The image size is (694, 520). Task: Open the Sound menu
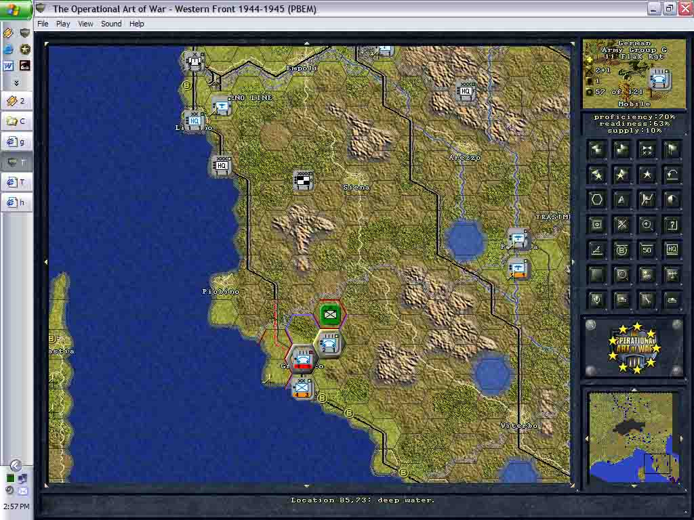click(111, 24)
